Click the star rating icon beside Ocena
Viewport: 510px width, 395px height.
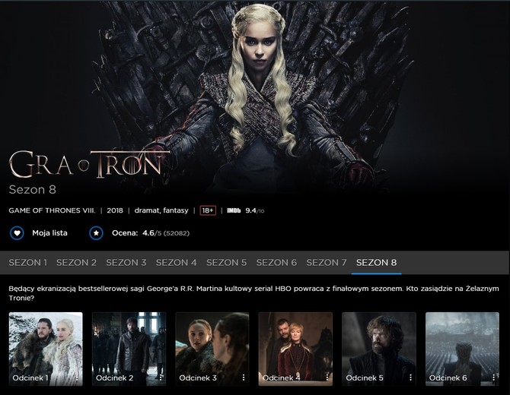96,233
